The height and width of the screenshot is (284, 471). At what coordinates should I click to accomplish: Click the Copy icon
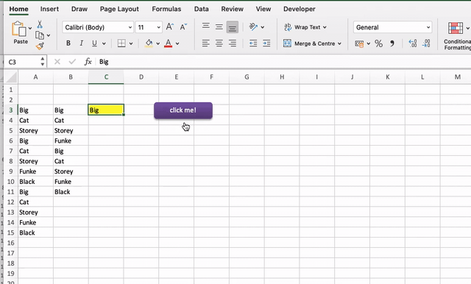(x=40, y=35)
